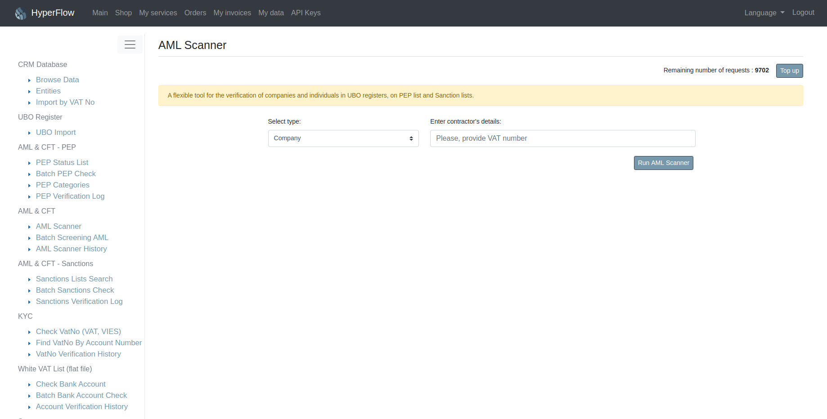
Task: Click the arrow bullet beside AML Scanner History
Action: [x=29, y=249]
